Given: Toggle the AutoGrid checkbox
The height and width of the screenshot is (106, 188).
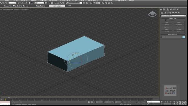Looking at the screenshot, I should [166, 20].
